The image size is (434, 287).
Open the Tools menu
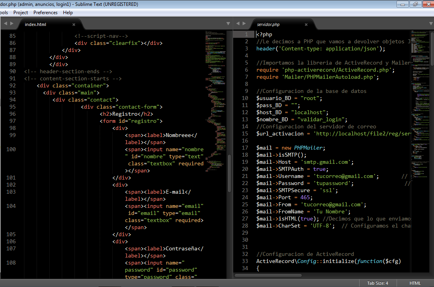(4, 12)
